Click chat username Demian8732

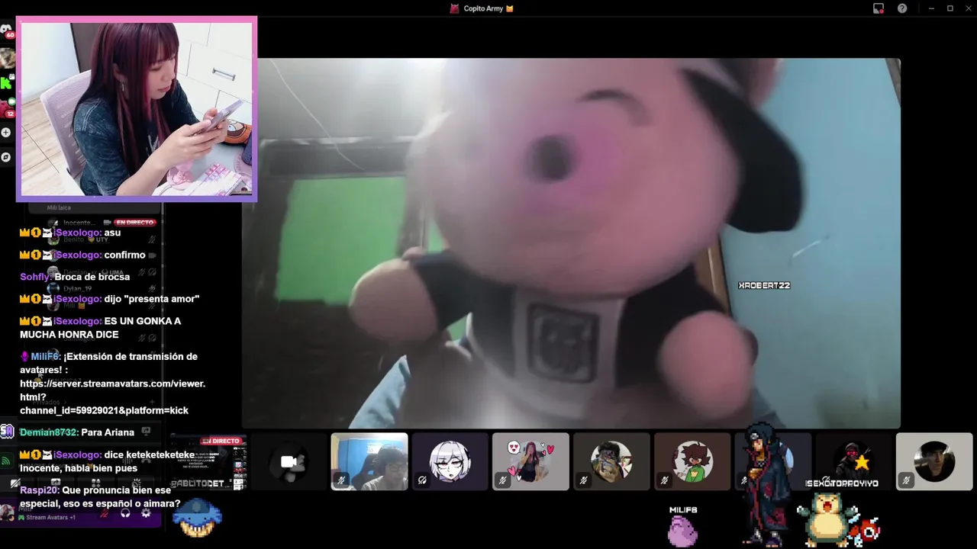tap(49, 432)
